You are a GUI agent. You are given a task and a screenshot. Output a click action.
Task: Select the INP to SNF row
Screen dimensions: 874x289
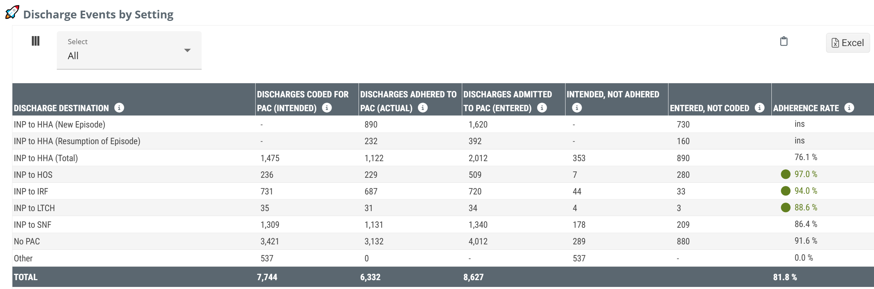click(33, 225)
